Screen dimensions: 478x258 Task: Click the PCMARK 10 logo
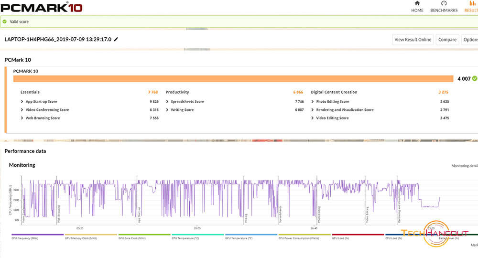[x=42, y=7]
